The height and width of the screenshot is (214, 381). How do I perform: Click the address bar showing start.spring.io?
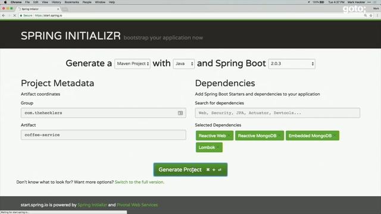(x=192, y=15)
